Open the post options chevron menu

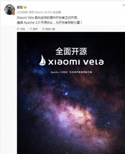pyautogui.click(x=124, y=5)
